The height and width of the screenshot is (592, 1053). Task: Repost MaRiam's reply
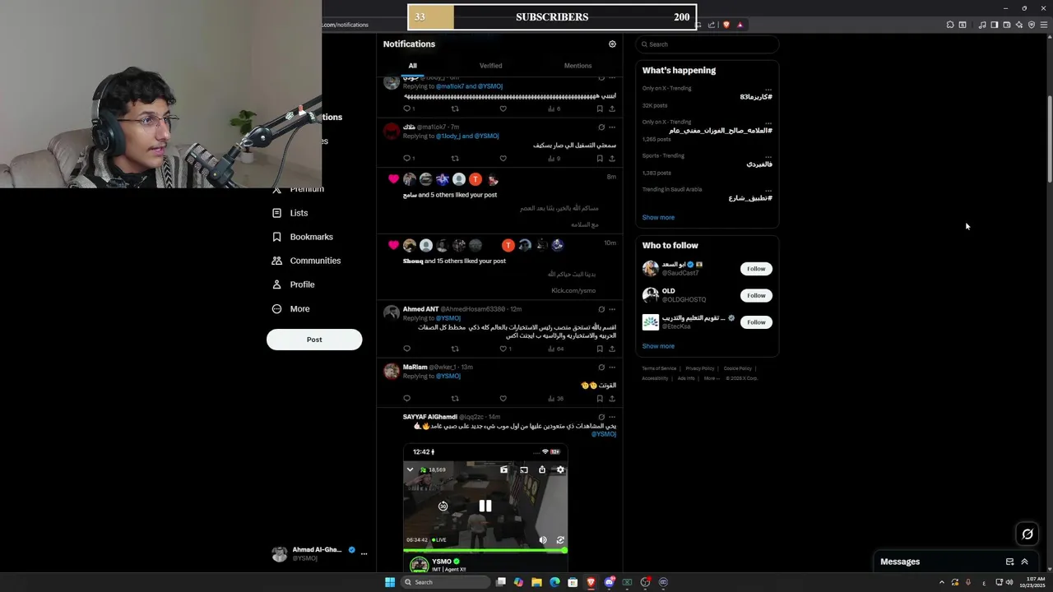(x=455, y=399)
